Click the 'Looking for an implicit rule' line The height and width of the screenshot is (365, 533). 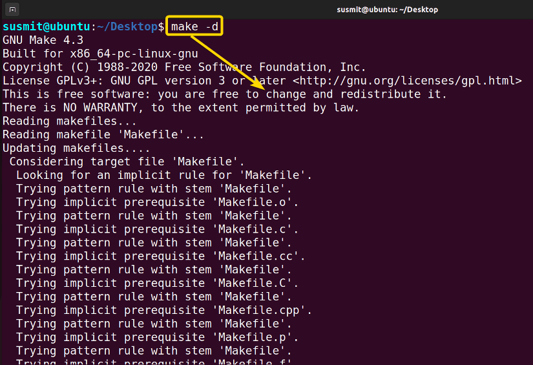(x=164, y=175)
